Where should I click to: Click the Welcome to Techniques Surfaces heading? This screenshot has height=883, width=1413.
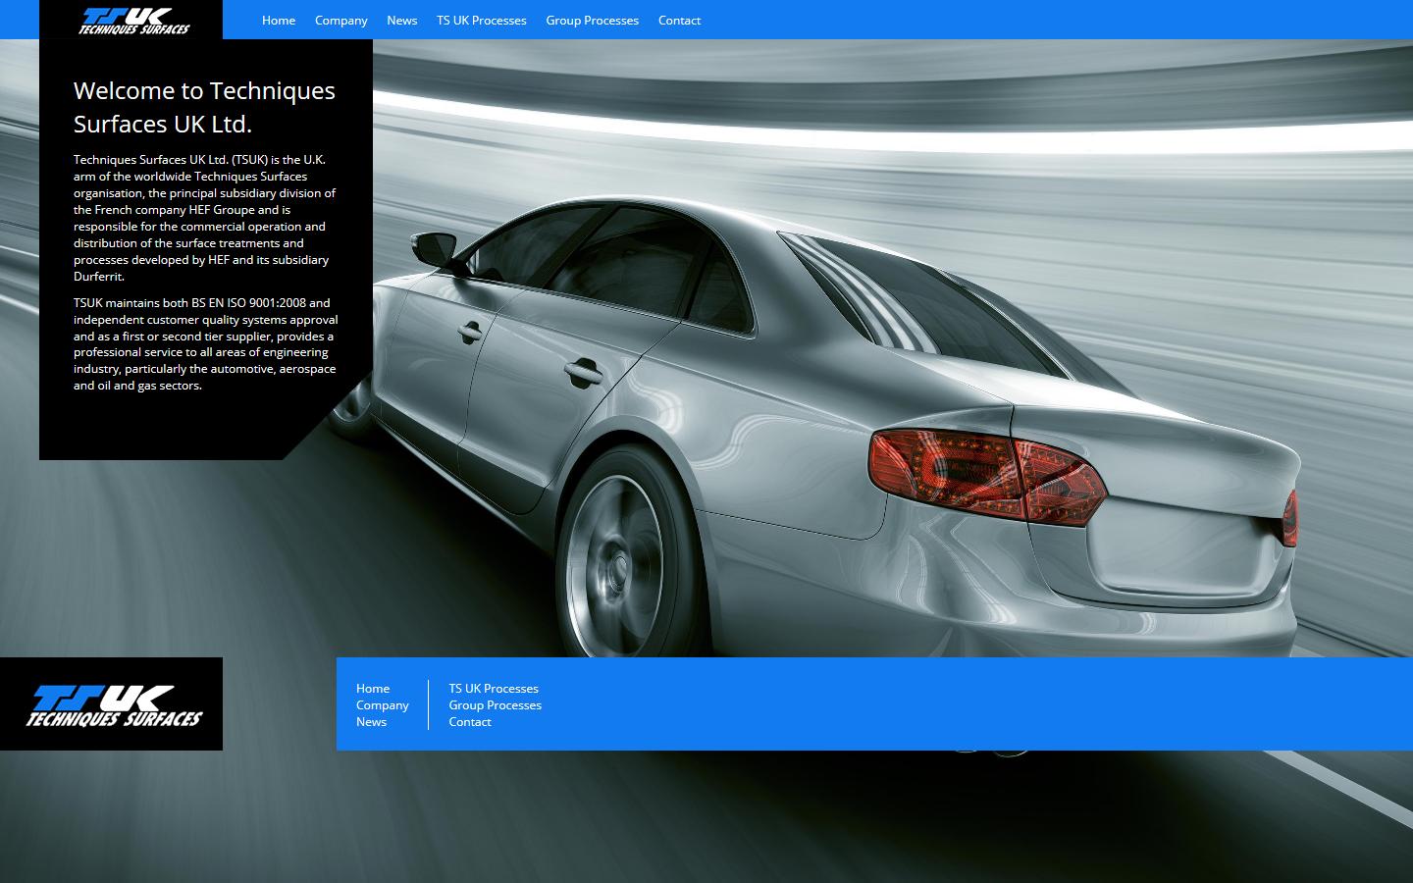203,106
